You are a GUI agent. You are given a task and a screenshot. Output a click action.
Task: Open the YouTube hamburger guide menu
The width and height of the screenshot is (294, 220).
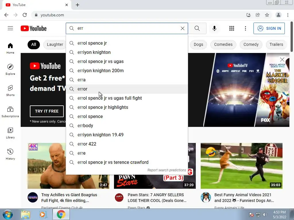(10, 28)
